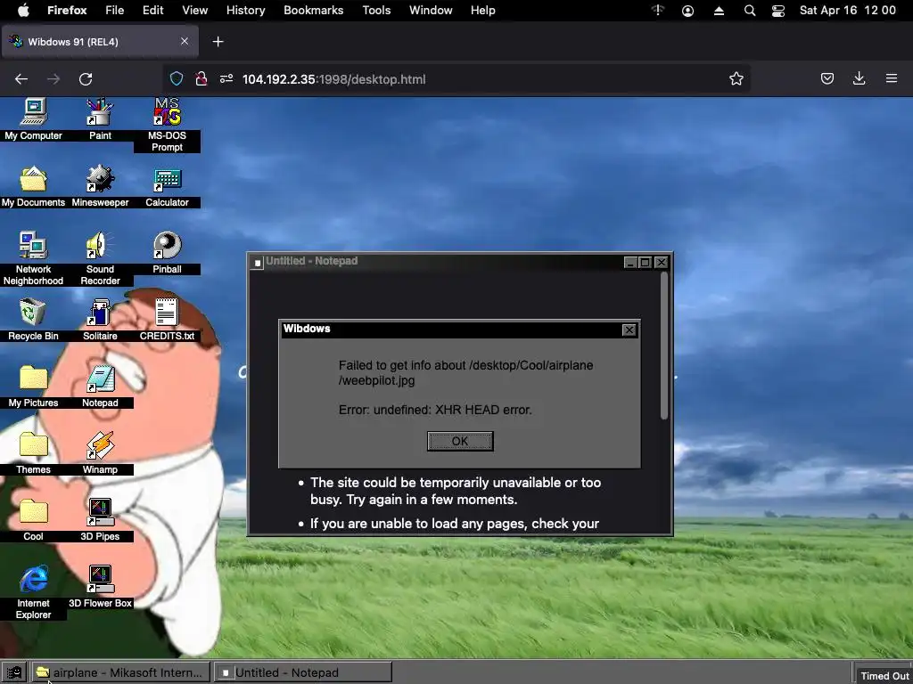Viewport: 913px width, 684px height.
Task: Switch to airplane Mikasoft Internet taskbar window
Action: [120, 673]
